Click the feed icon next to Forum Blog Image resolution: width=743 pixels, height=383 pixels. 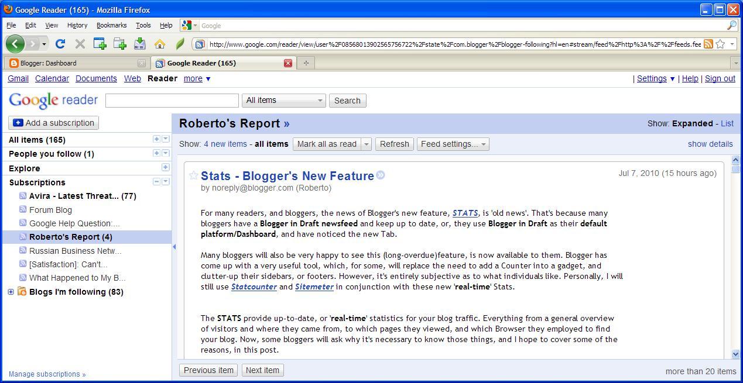coord(23,209)
